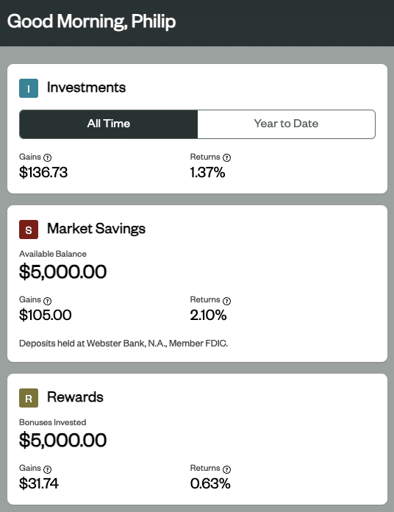Open the Investments section heading
The image size is (394, 512).
point(87,88)
